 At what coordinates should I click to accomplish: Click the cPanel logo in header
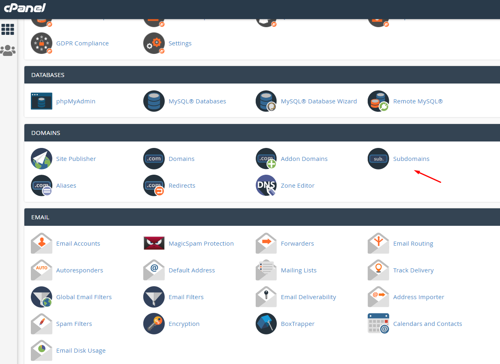pos(25,8)
